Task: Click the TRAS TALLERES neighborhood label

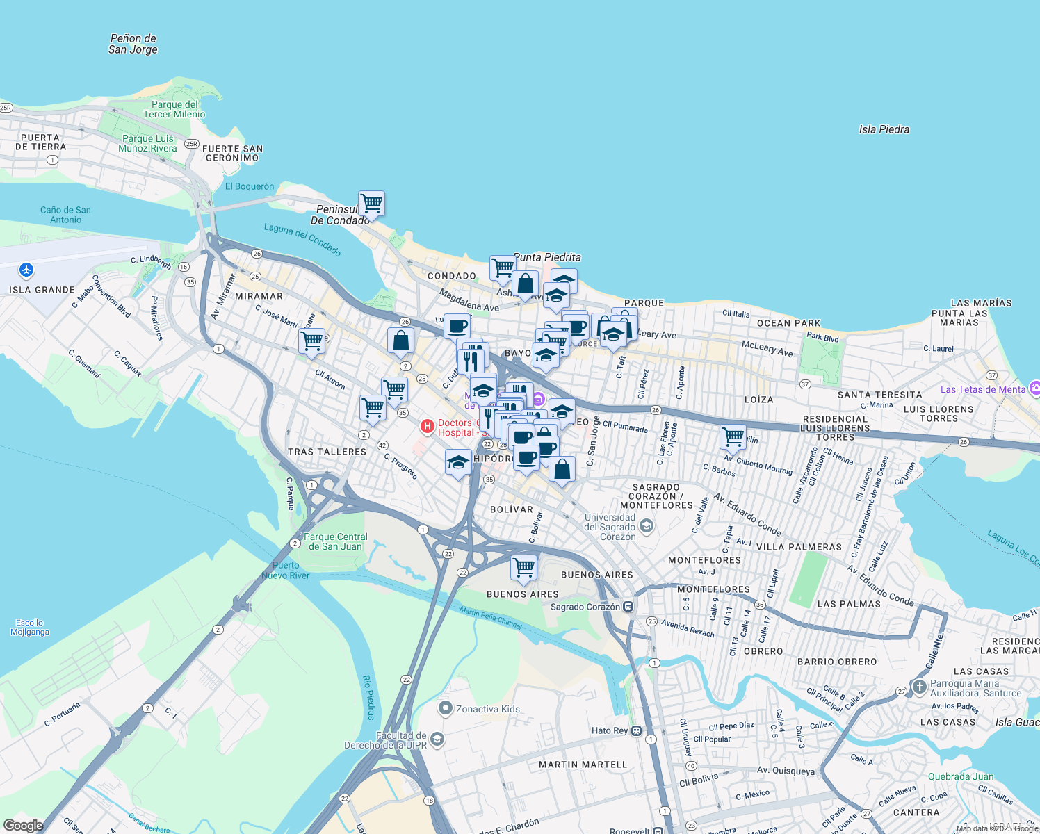Action: 327,452
